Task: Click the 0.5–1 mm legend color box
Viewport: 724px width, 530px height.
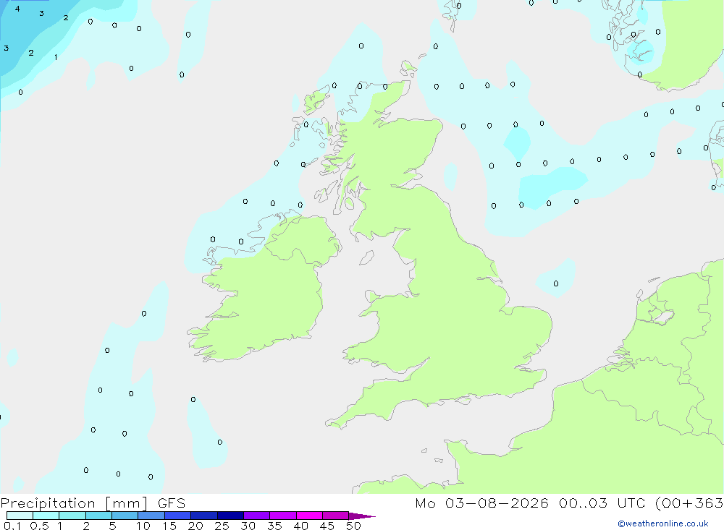Action: (x=46, y=516)
